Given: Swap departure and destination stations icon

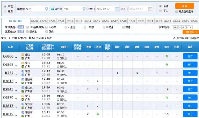Looking at the screenshot, I should pos(52,9).
